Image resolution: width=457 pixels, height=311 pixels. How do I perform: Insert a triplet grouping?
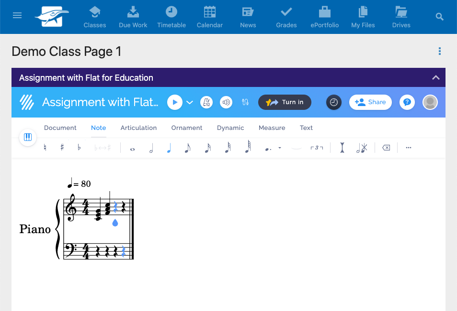coord(318,148)
